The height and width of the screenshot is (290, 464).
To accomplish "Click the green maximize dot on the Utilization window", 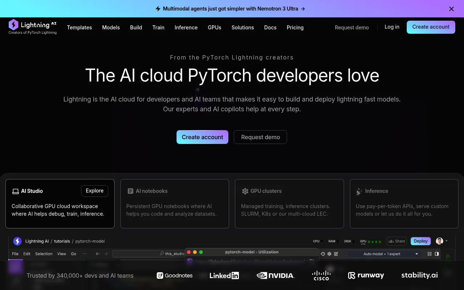I will tap(201, 252).
